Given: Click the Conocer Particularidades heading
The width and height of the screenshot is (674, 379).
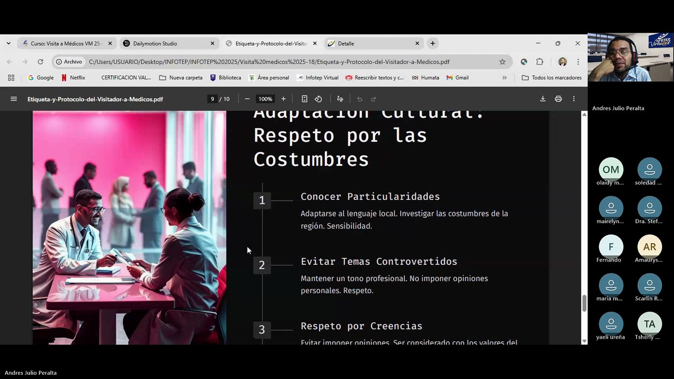Looking at the screenshot, I should [370, 196].
